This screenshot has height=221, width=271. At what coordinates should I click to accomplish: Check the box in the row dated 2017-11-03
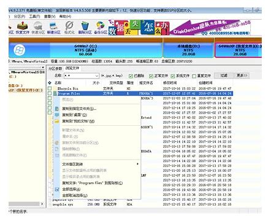click(x=50, y=98)
